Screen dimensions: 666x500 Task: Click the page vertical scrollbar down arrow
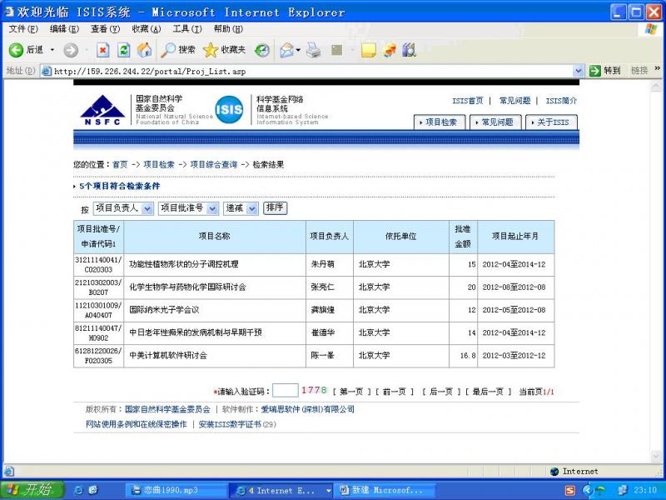[656, 456]
